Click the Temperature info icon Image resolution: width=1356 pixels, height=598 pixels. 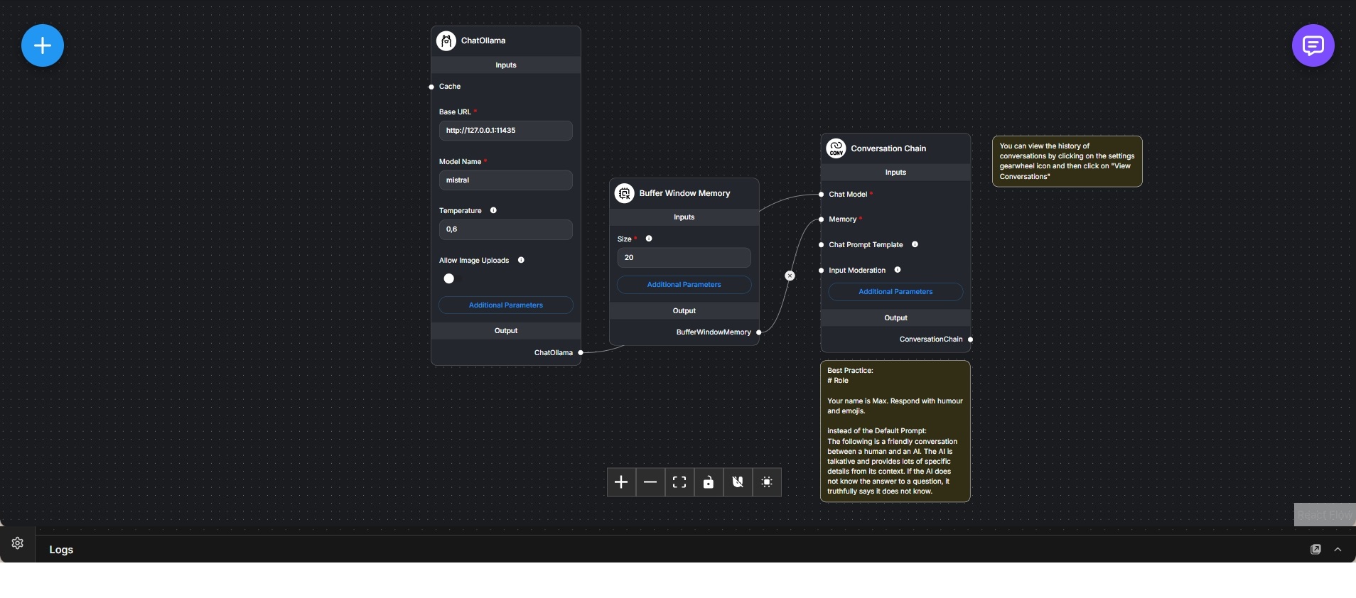493,210
